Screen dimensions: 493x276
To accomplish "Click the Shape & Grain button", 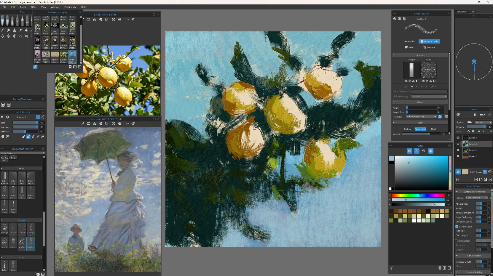I will (429, 41).
